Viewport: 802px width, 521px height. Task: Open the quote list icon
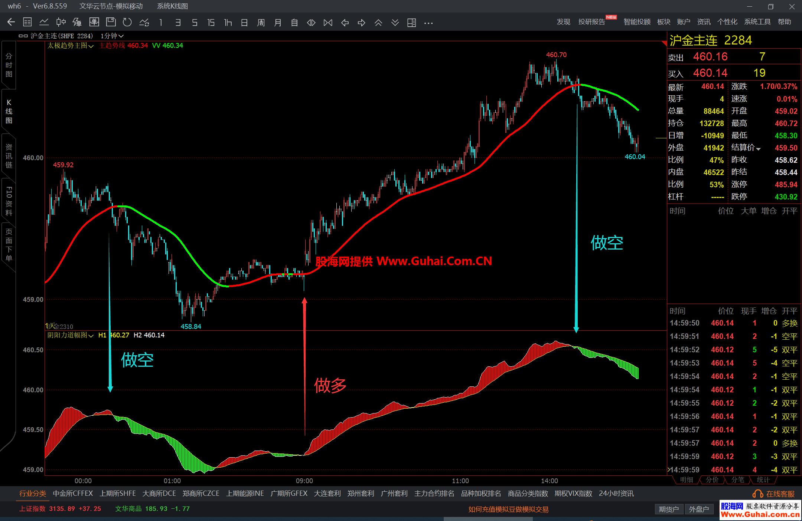point(27,22)
